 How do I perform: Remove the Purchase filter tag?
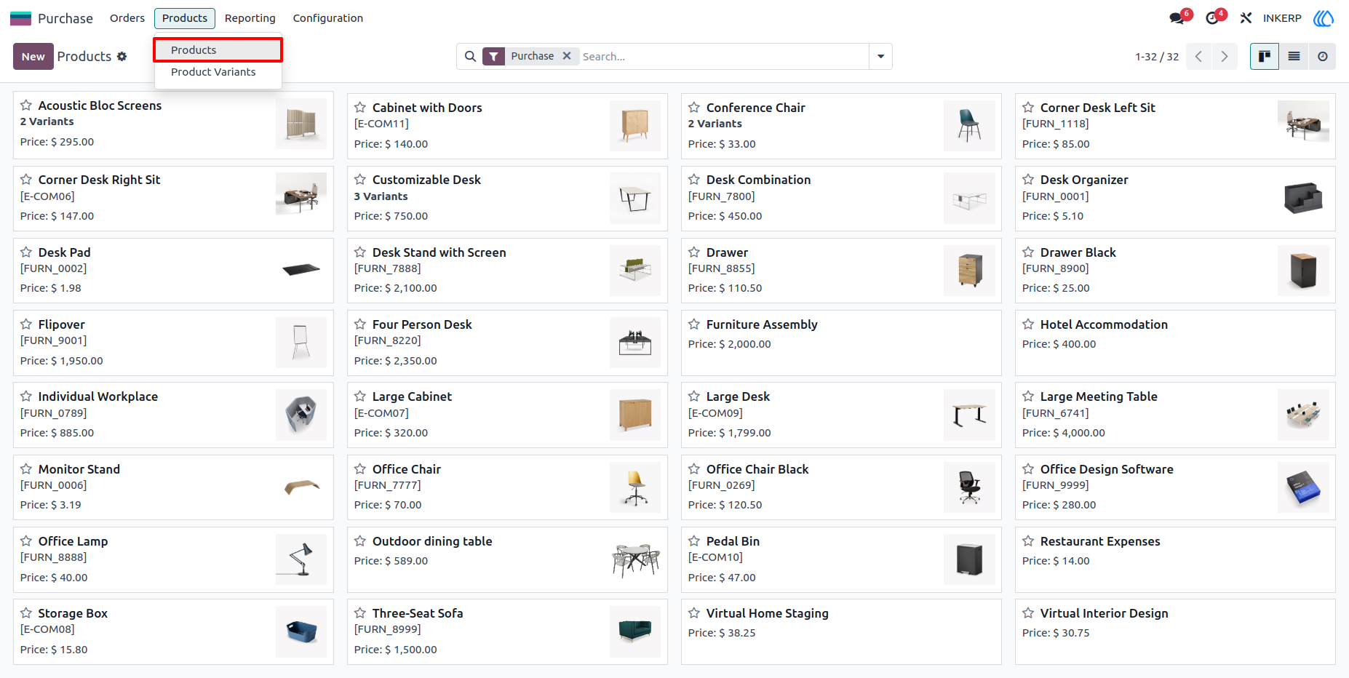point(567,56)
